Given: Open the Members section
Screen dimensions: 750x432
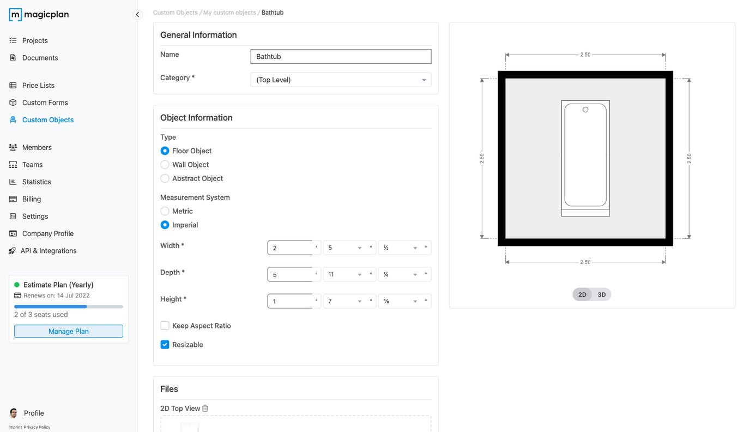Looking at the screenshot, I should (37, 147).
